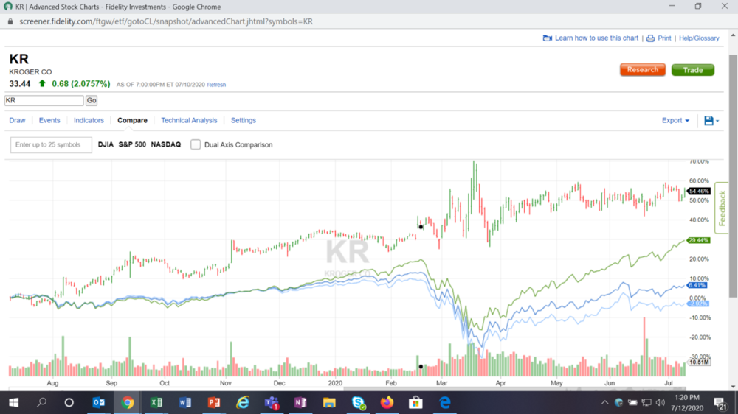
Task: Click the blue 6.41% comparison label
Action: click(x=697, y=285)
